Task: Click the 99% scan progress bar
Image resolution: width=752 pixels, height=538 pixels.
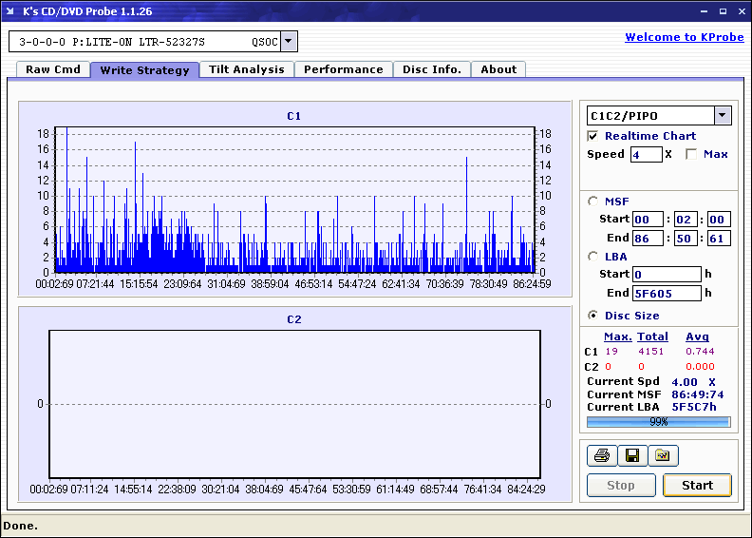Action: (658, 422)
